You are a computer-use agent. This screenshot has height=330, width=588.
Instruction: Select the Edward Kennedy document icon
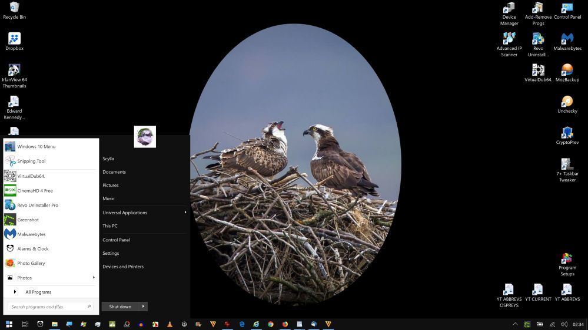tap(14, 107)
